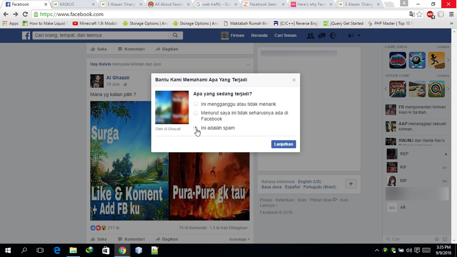Click Suka under Al Ghazali post
The width and height of the screenshot is (457, 257).
[99, 239]
